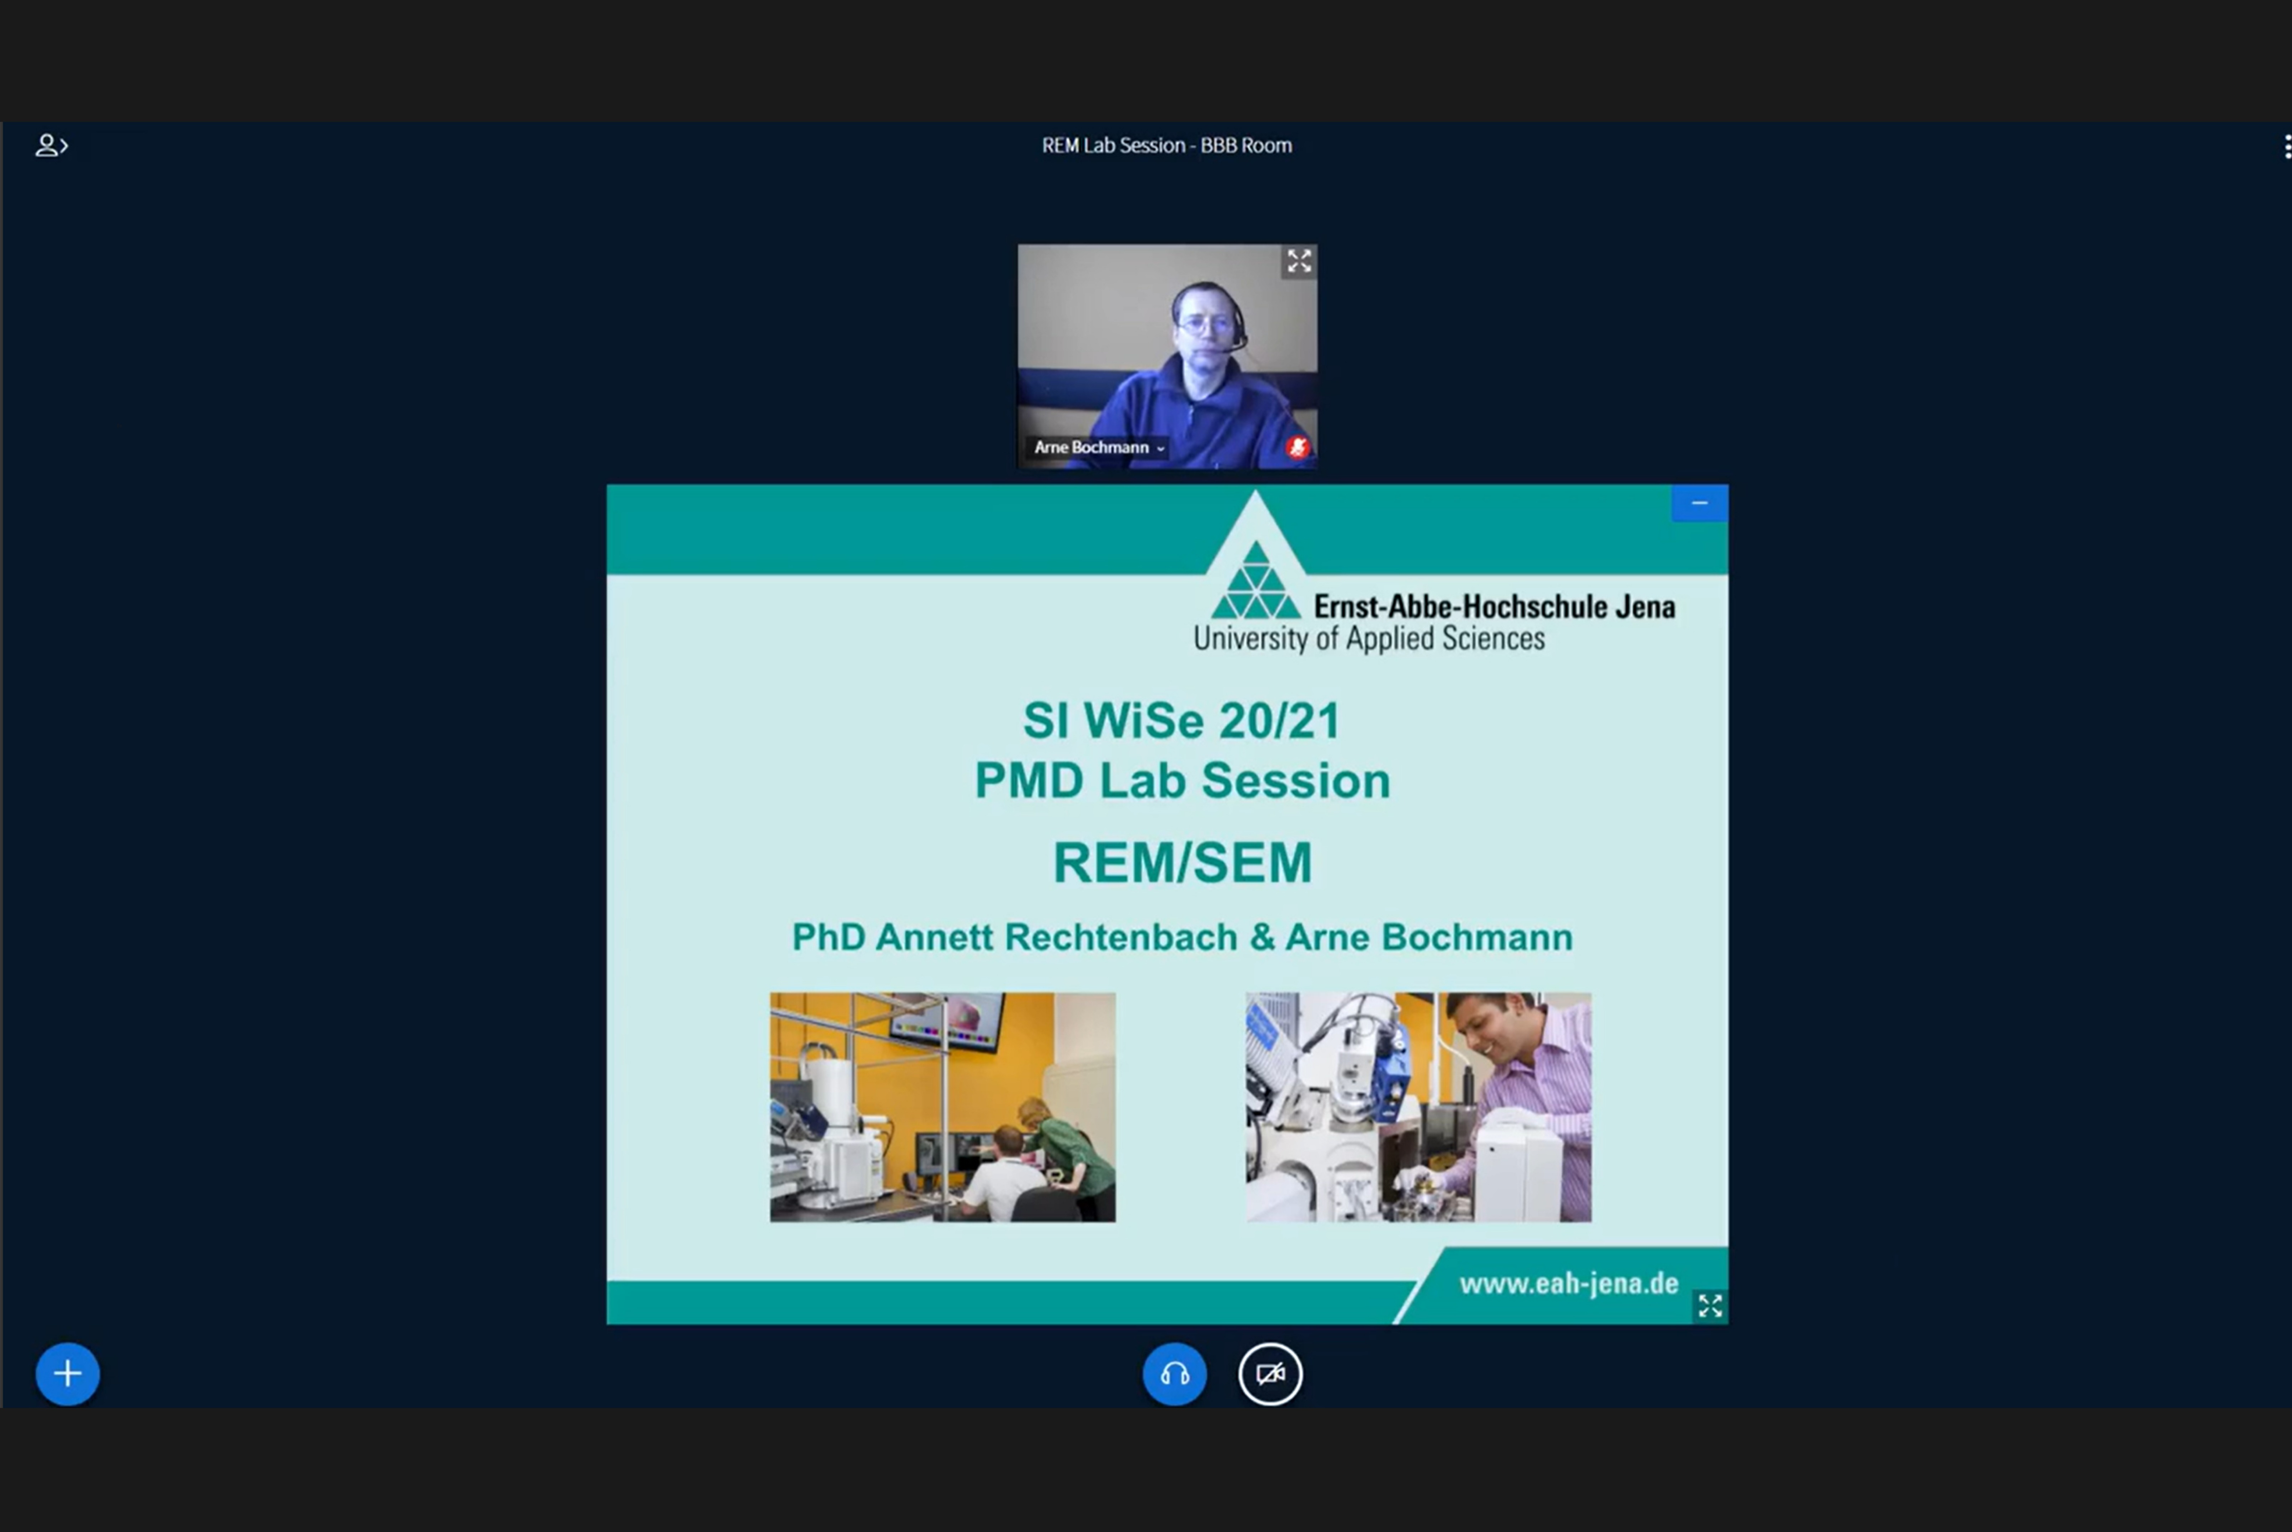Leave audio using the headphones button
The width and height of the screenshot is (2292, 1532).
[1174, 1374]
